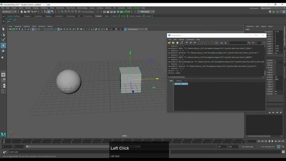Click the second custom shelf button

(14, 20)
